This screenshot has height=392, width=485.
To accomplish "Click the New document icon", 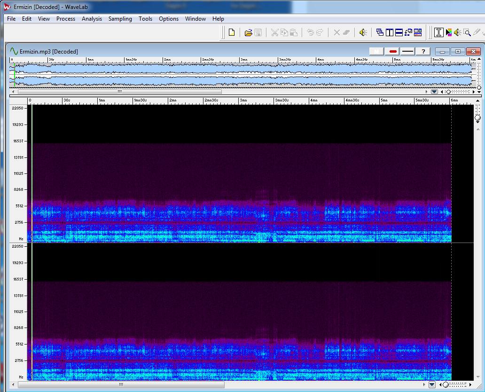I will point(232,32).
